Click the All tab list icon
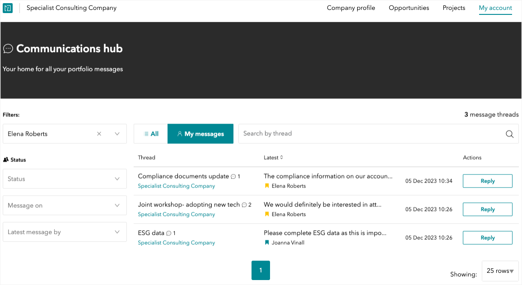This screenshot has width=522, height=285. coord(146,133)
